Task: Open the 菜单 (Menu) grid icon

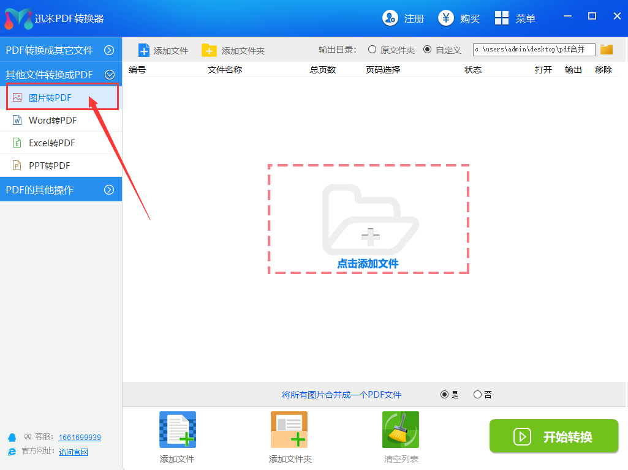Action: point(502,18)
